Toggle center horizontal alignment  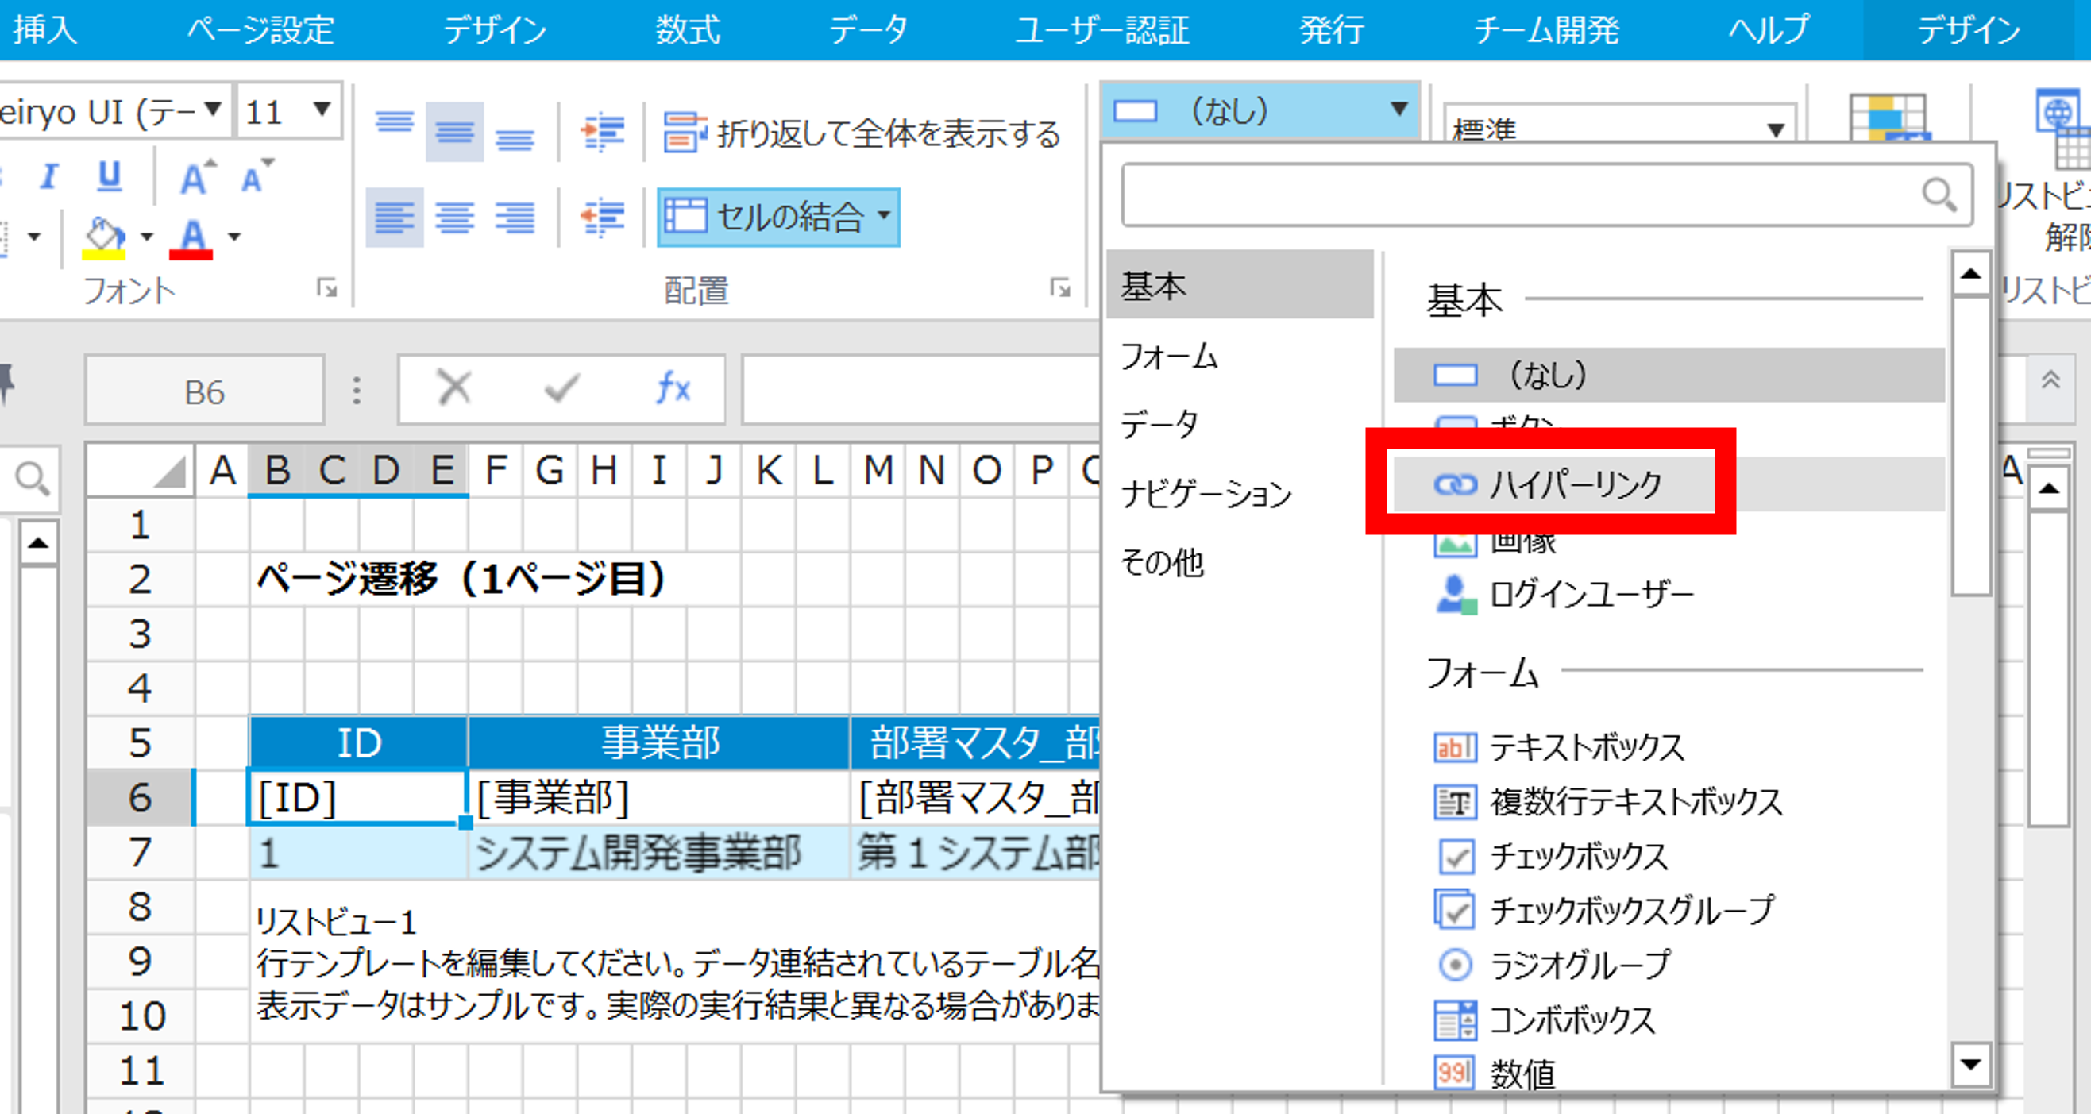[x=454, y=218]
